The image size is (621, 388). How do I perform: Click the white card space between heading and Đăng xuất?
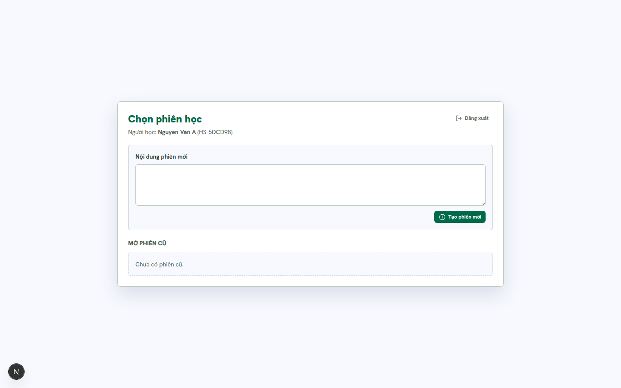pos(328,119)
